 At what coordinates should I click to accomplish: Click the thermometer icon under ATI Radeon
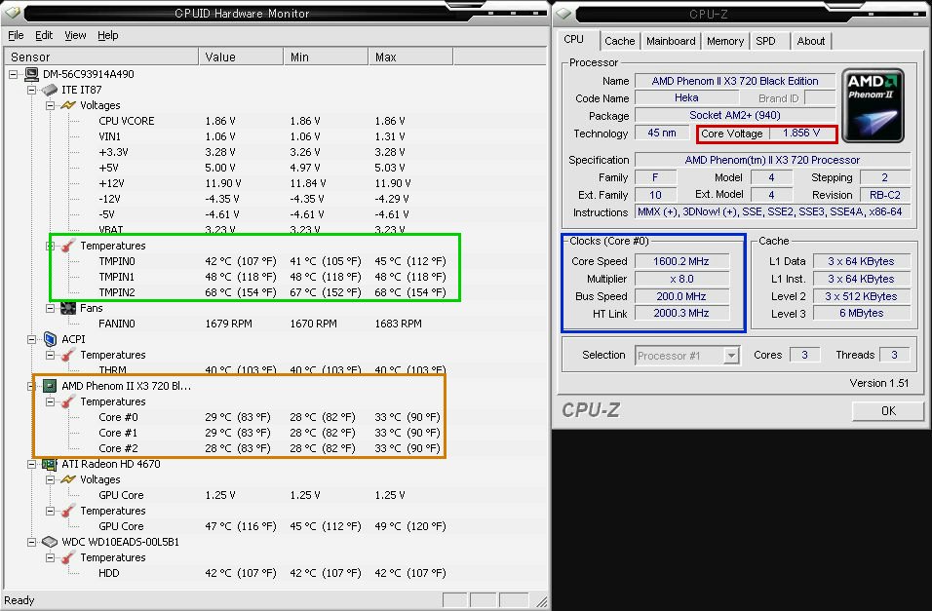coord(68,511)
